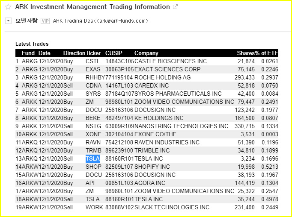Click CUSIP 14843C105 cell
Image resolution: width=292 pixels, height=217 pixels.
coord(120,61)
